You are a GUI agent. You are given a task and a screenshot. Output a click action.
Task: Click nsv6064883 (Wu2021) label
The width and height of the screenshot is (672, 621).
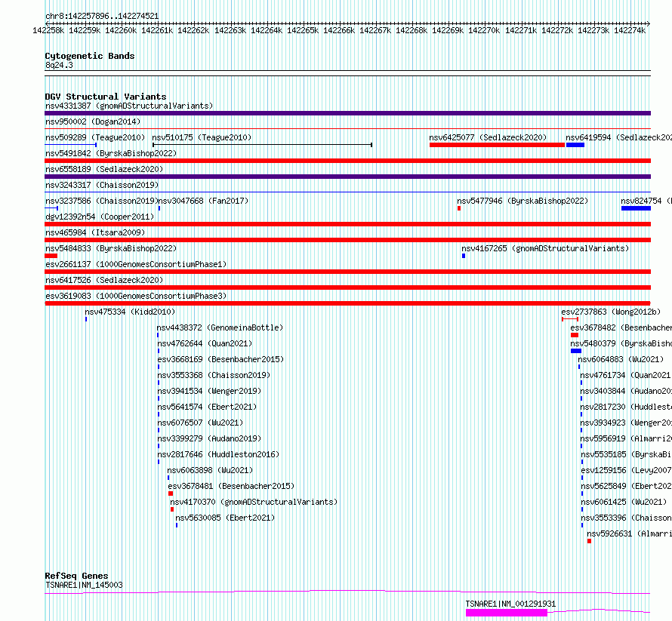(x=621, y=359)
